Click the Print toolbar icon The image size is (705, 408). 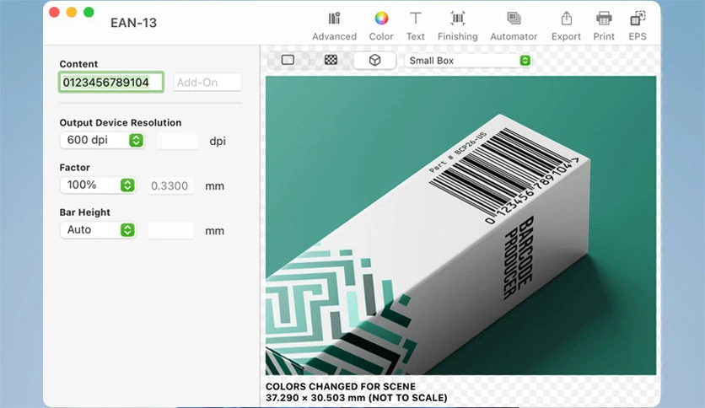point(604,26)
